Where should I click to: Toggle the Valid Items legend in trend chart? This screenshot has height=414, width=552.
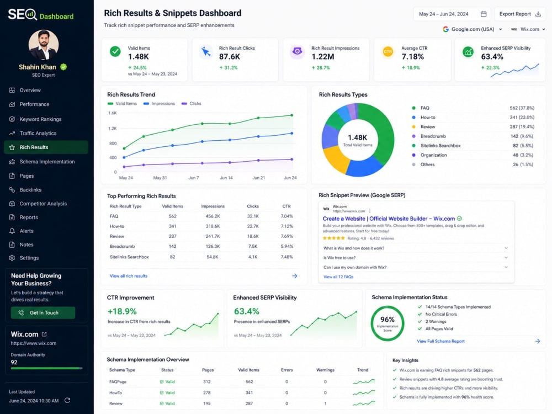pos(122,104)
